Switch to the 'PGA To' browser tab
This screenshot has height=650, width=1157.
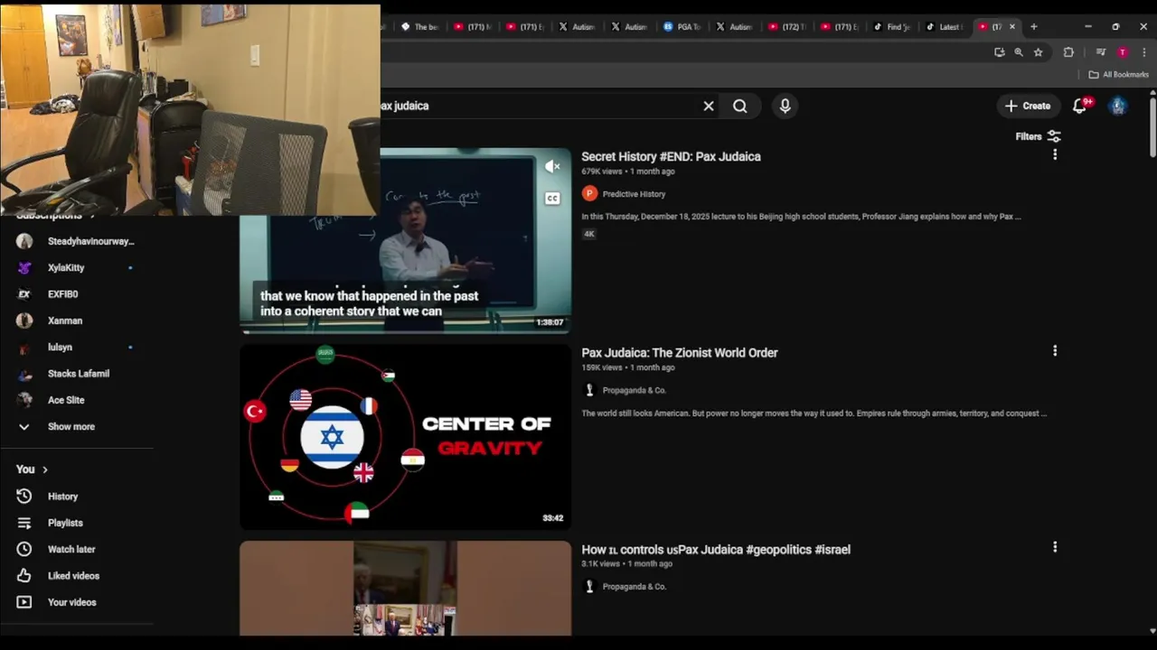click(x=682, y=27)
